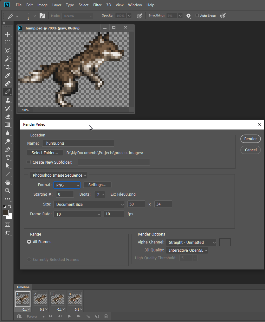Select the Zoom tool
The height and width of the screenshot is (322, 265).
tap(8, 191)
